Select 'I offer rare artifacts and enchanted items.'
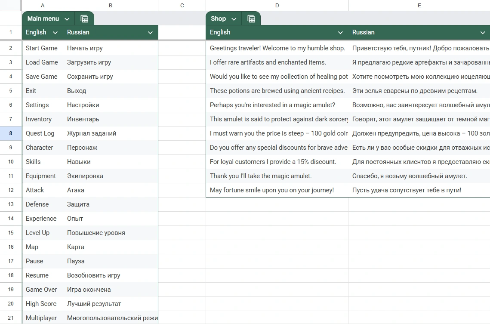490x324 pixels. [277, 62]
